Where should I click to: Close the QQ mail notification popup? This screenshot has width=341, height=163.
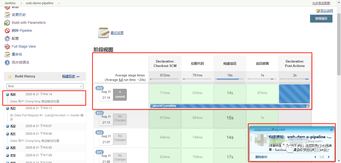point(331,130)
